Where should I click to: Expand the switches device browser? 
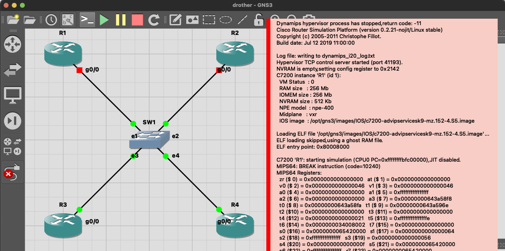13,69
